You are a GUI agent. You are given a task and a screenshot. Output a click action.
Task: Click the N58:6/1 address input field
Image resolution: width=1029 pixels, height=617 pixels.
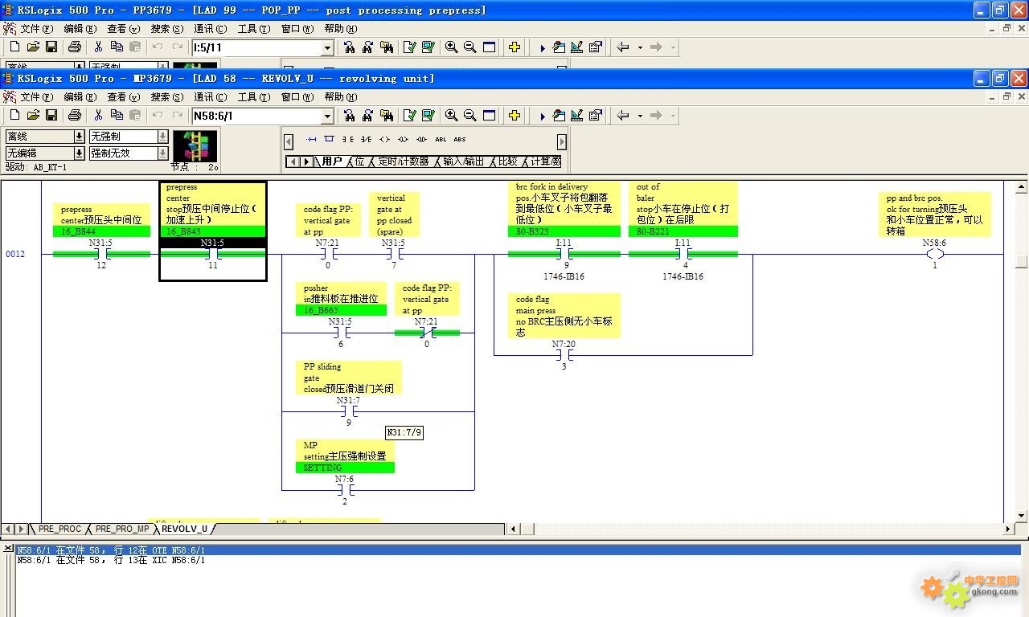tap(256, 116)
